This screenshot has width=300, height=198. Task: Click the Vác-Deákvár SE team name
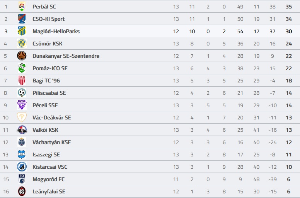pyautogui.click(x=52, y=117)
